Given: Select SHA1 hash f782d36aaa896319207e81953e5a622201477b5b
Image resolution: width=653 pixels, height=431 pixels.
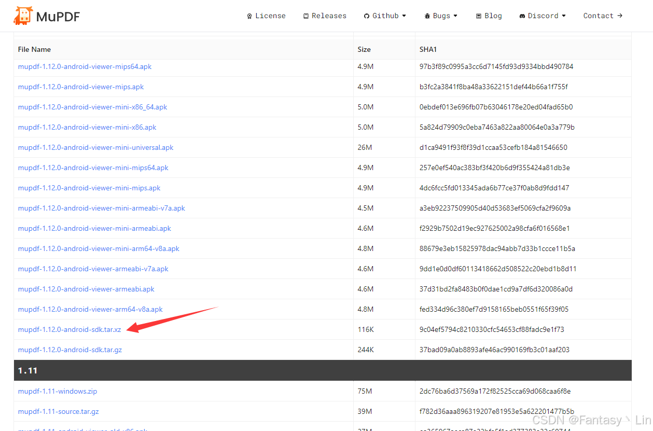Looking at the screenshot, I should 497,411.
